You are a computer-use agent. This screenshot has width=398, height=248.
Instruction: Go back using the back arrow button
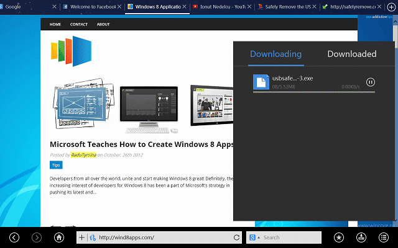tap(14, 237)
